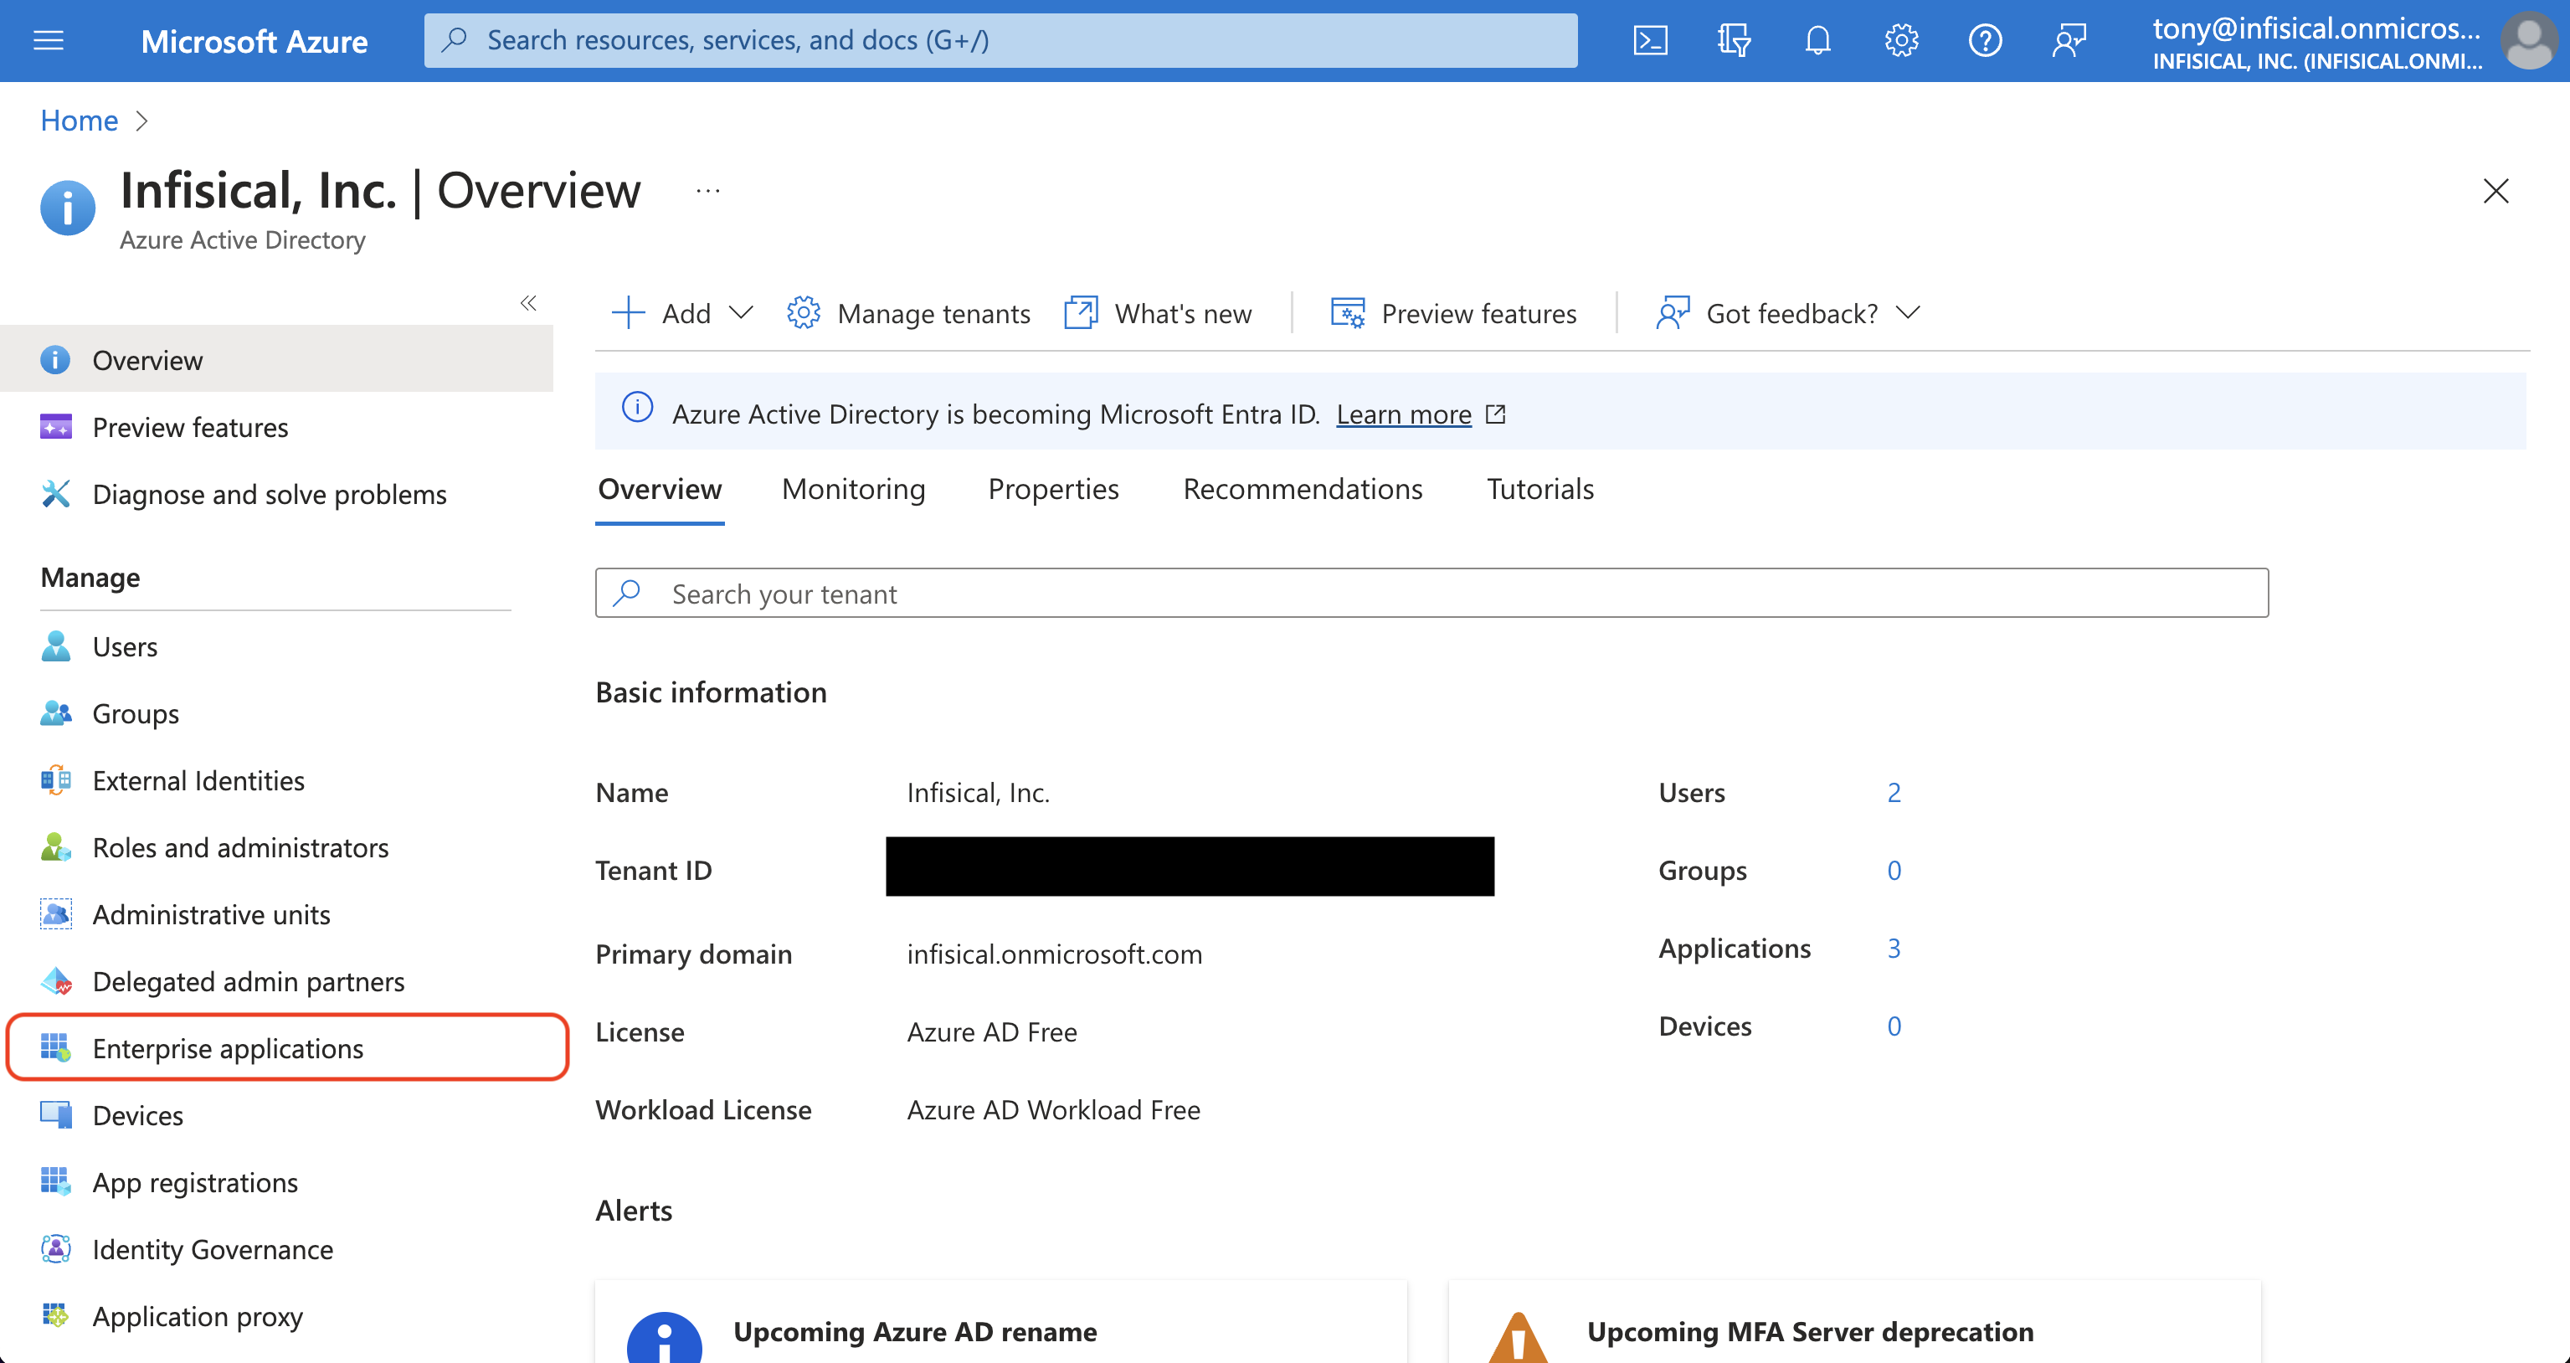This screenshot has width=2570, height=1363.
Task: Click the infisical.onmicrosoft.com primary domain value
Action: pyautogui.click(x=1055, y=954)
